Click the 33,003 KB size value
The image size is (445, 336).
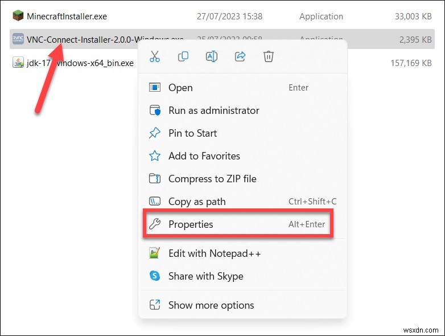click(413, 17)
